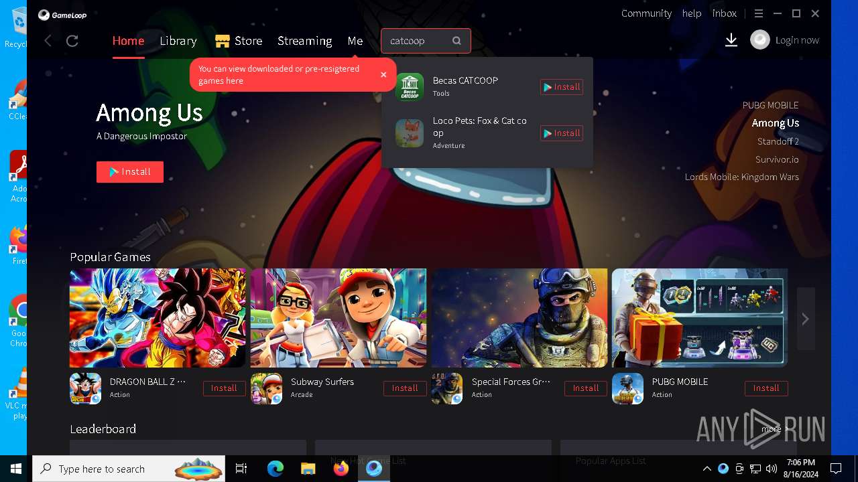This screenshot has width=858, height=482.
Task: Click the GameLoop logo
Action: point(62,15)
